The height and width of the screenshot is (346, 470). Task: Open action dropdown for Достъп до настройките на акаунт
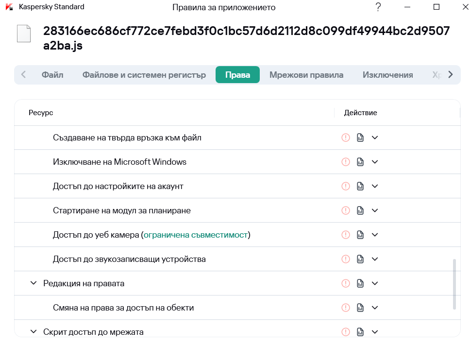click(375, 186)
